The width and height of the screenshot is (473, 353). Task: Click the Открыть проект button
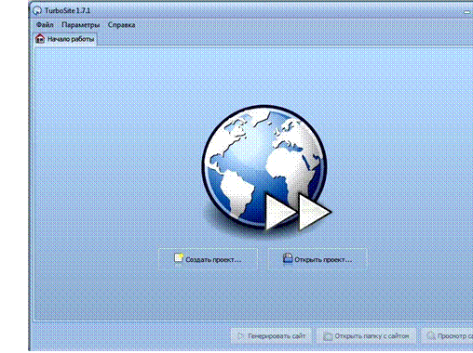[x=318, y=259]
